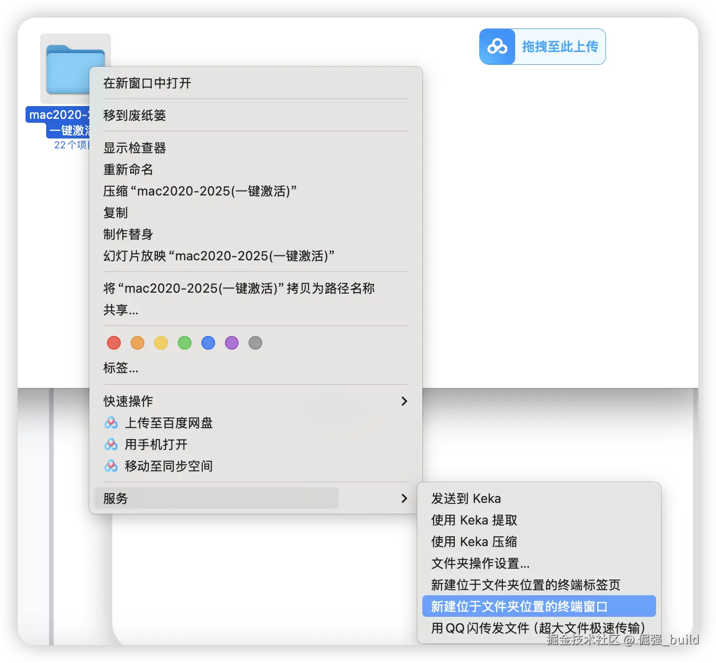The width and height of the screenshot is (716, 663).
Task: Choose 用手机打开 menu entry
Action: tap(256, 444)
